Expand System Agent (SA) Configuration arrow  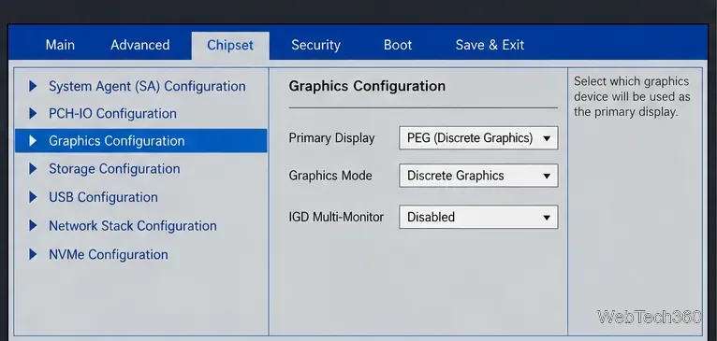tap(33, 86)
